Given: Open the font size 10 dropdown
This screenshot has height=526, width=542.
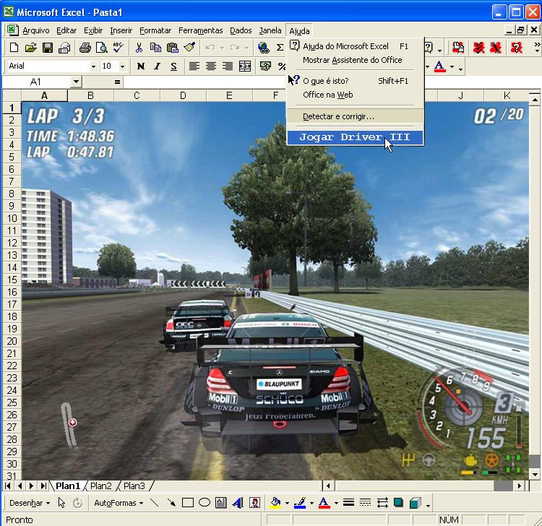Looking at the screenshot, I should click(x=122, y=66).
